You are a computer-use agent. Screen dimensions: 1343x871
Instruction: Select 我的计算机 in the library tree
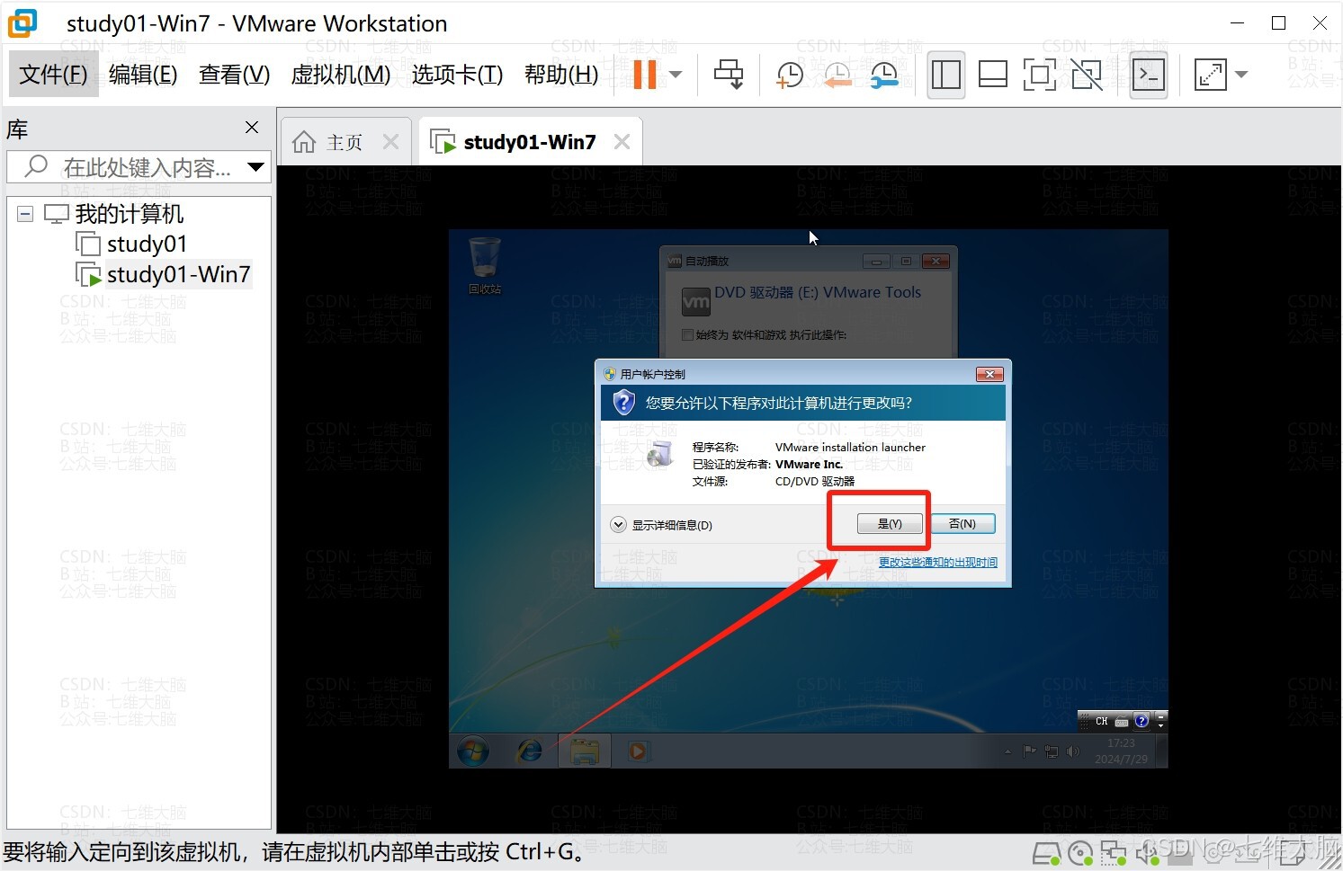click(130, 214)
